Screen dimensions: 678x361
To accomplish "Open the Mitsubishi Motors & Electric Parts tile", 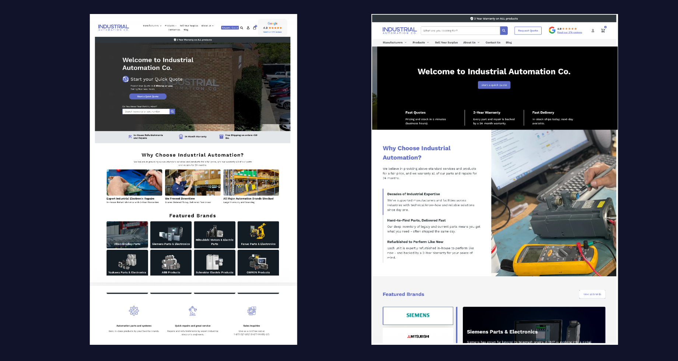I will tap(214, 235).
